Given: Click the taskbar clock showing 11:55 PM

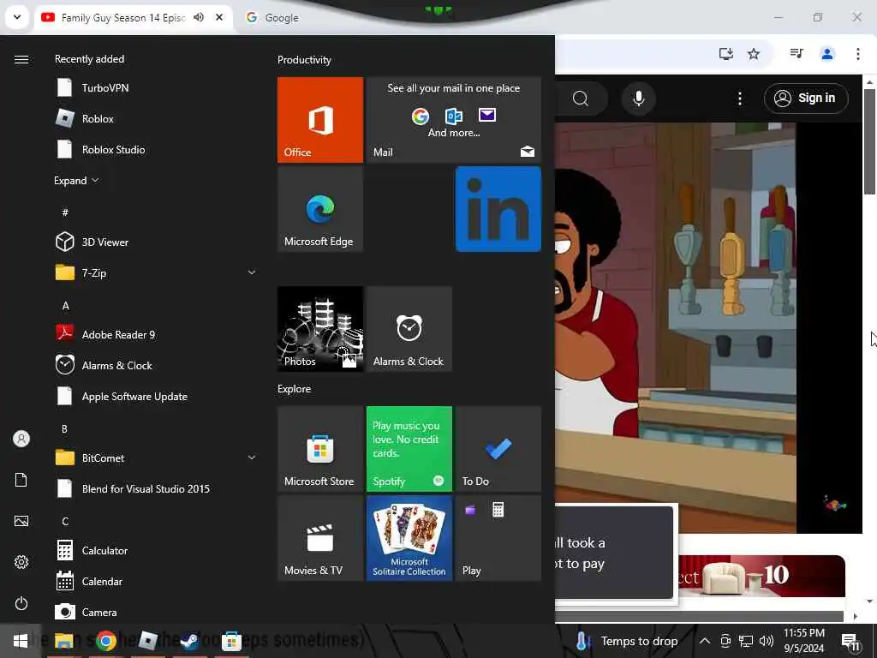Looking at the screenshot, I should (803, 641).
